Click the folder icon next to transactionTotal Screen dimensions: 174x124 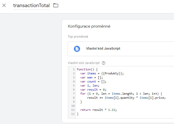click(x=56, y=5)
